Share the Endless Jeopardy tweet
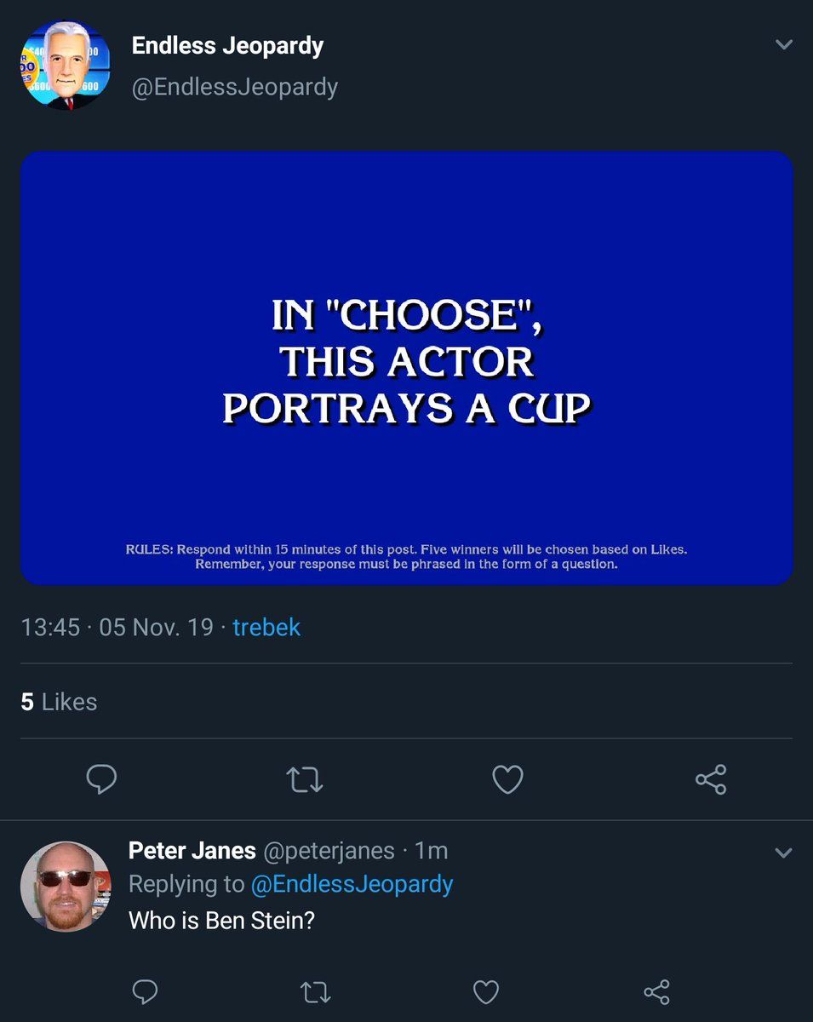813x1022 pixels. point(710,778)
